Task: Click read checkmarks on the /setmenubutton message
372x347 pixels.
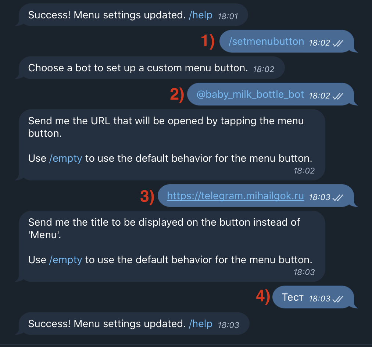Action: point(338,43)
